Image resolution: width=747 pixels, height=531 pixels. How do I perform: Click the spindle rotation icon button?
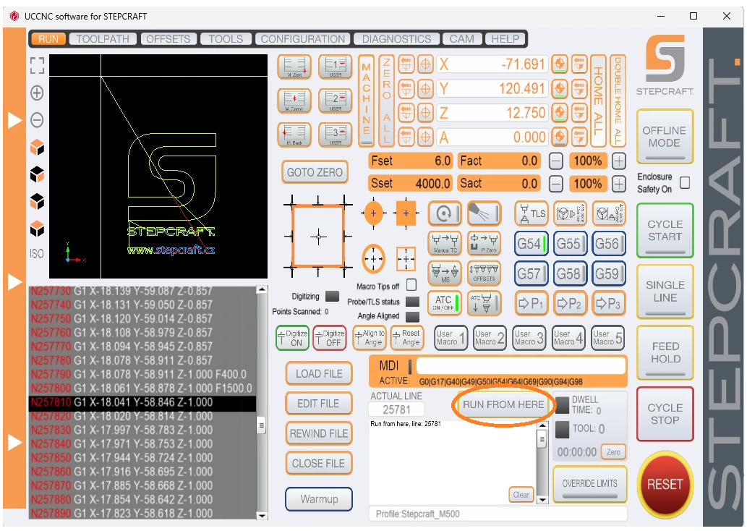tap(445, 213)
